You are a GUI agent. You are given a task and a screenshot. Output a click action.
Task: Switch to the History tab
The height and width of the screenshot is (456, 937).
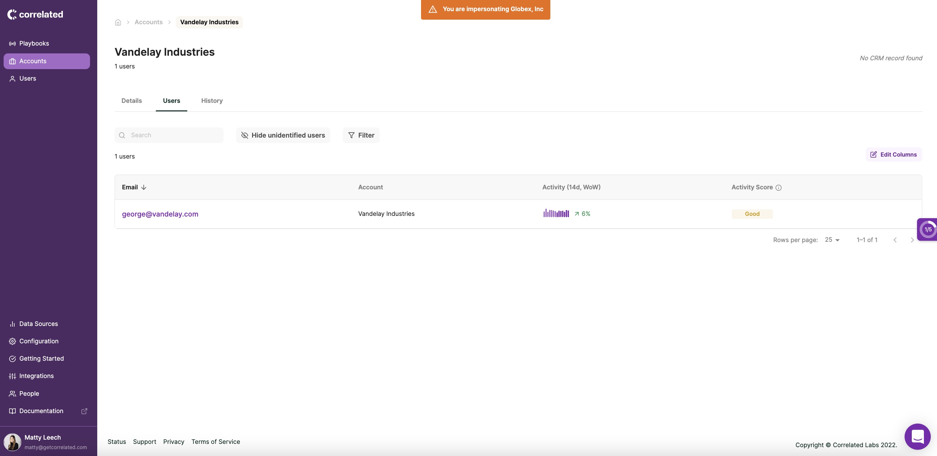[x=212, y=101]
